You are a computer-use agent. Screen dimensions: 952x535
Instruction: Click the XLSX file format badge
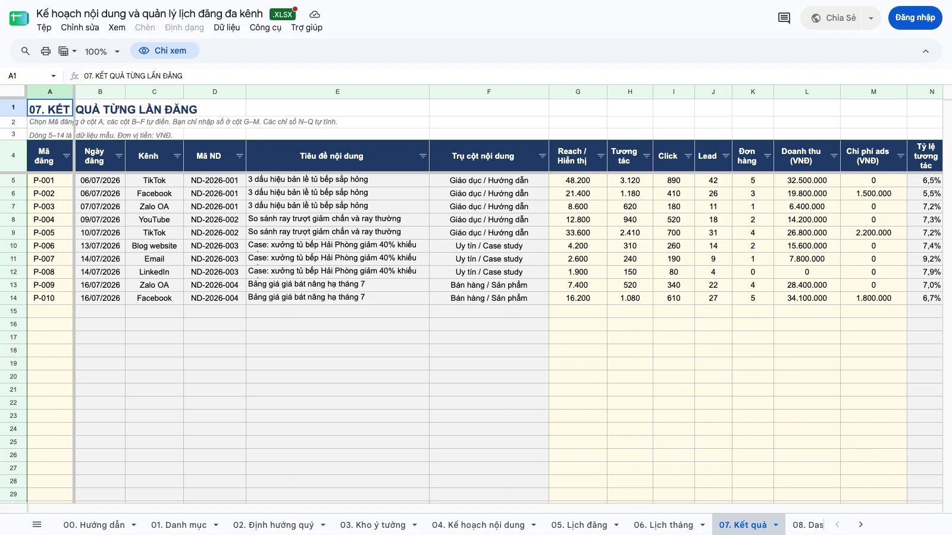click(283, 14)
